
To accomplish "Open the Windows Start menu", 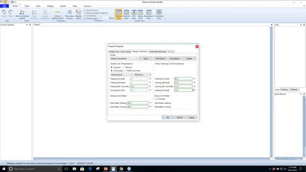I will (x=4, y=169).
